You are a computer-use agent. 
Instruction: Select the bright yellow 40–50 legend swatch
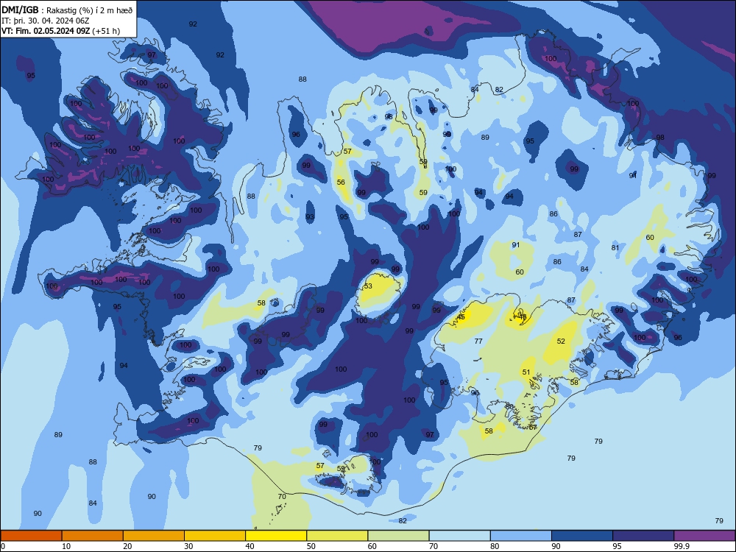point(276,536)
